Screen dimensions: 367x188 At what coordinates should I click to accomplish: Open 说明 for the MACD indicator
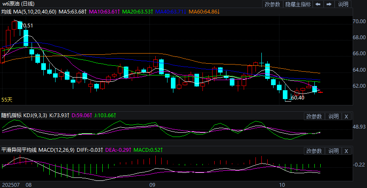pyautogui.click(x=333, y=151)
